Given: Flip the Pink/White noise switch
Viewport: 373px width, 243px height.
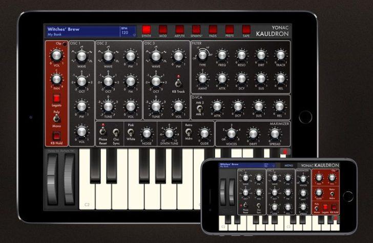Looking at the screenshot, I should 131,132.
